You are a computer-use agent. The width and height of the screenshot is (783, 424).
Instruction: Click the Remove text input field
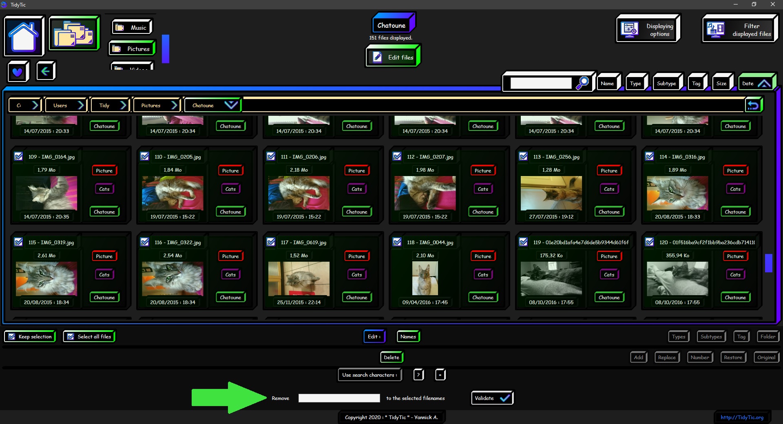pyautogui.click(x=339, y=398)
